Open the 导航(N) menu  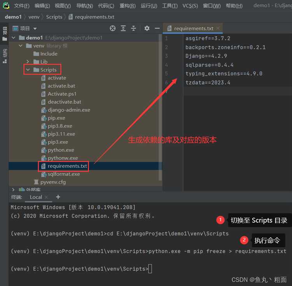click(x=84, y=6)
